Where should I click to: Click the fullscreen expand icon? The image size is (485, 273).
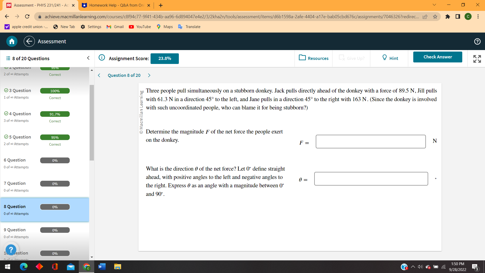point(477,59)
